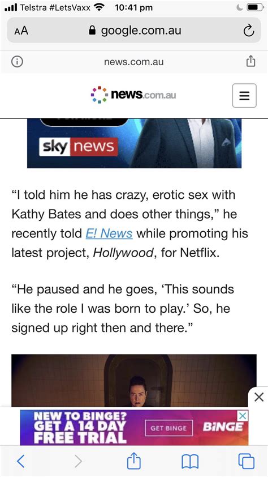Go back with the Safari back arrow

[x=20, y=462]
